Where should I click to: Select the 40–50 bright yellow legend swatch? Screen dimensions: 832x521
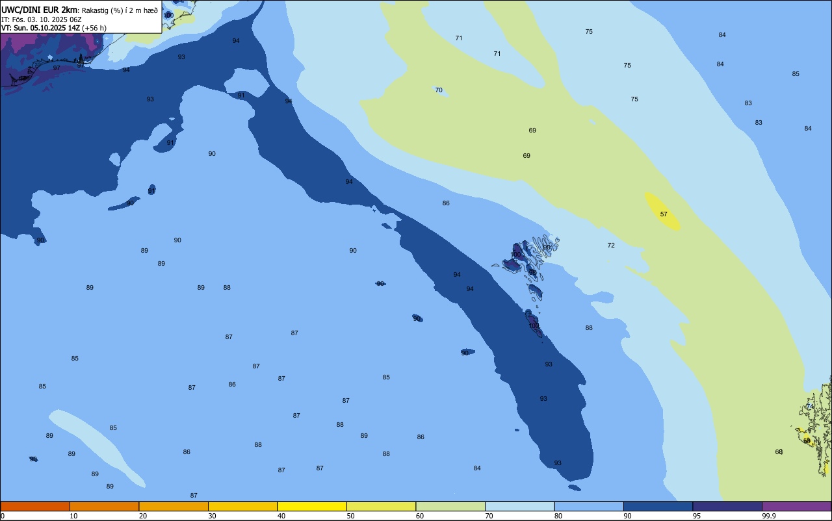[x=312, y=506]
